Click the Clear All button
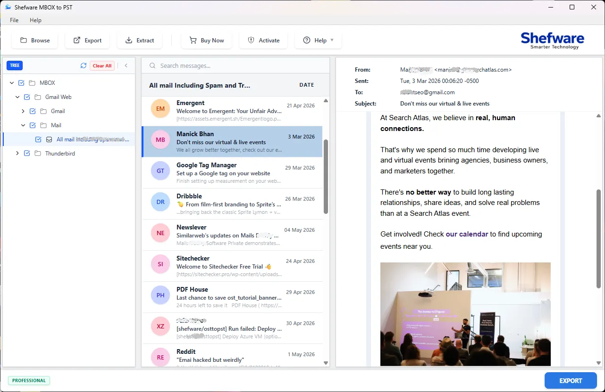This screenshot has width=605, height=392. pos(102,66)
